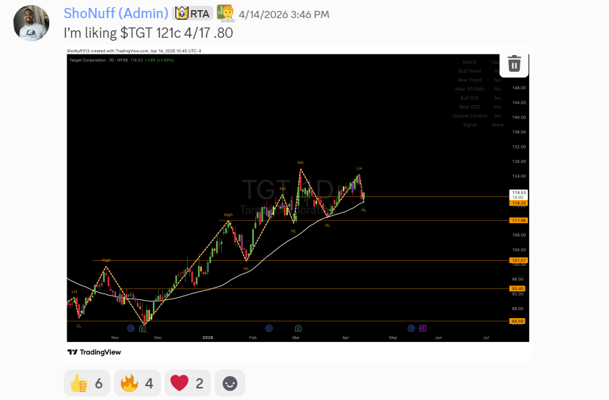The height and width of the screenshot is (400, 609).
Task: Click the message text I'm liking $TGT
Action: [149, 33]
